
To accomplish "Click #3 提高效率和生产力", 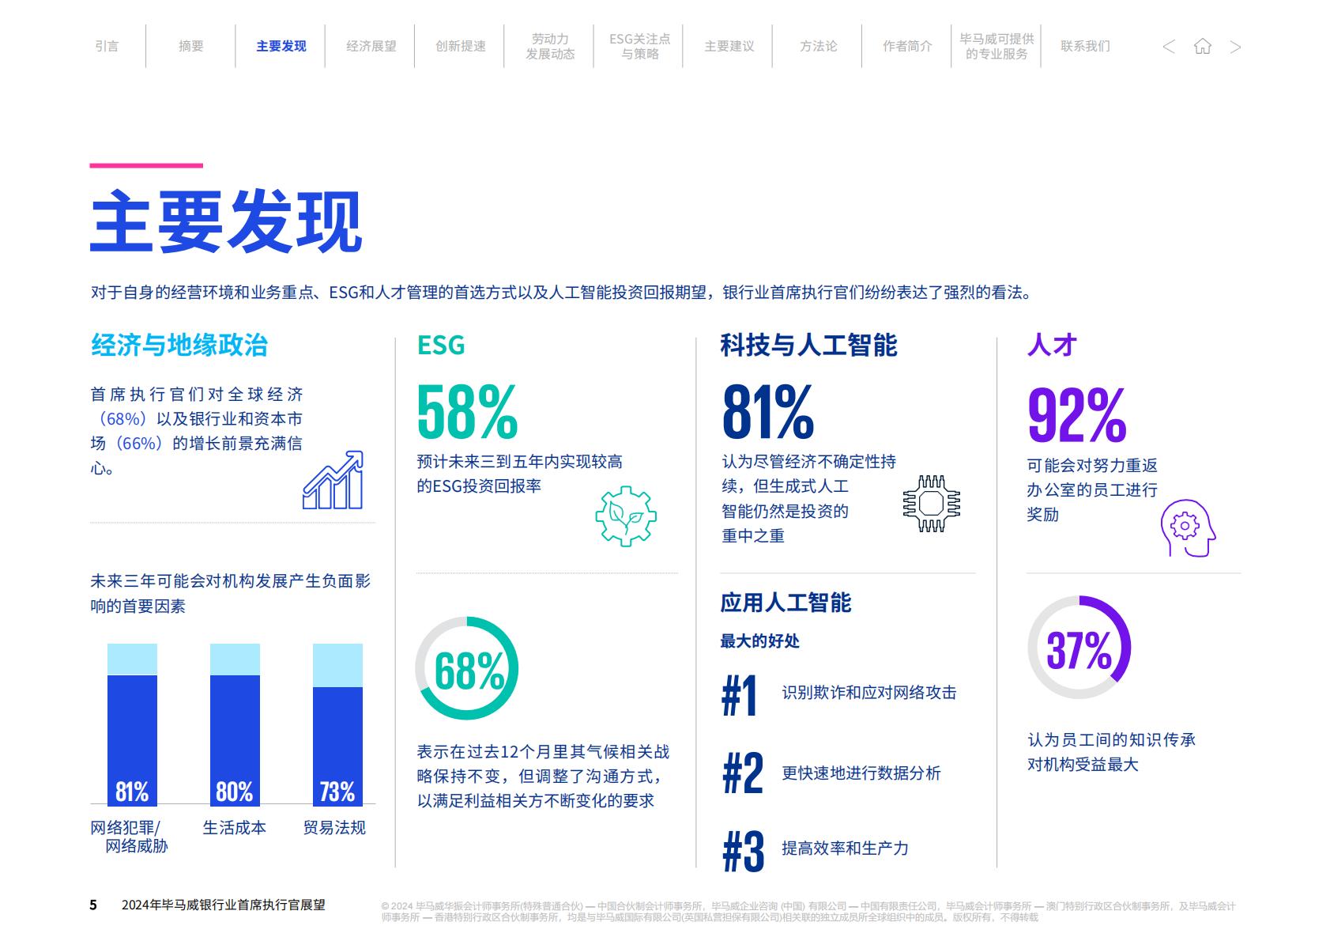I will (x=816, y=850).
